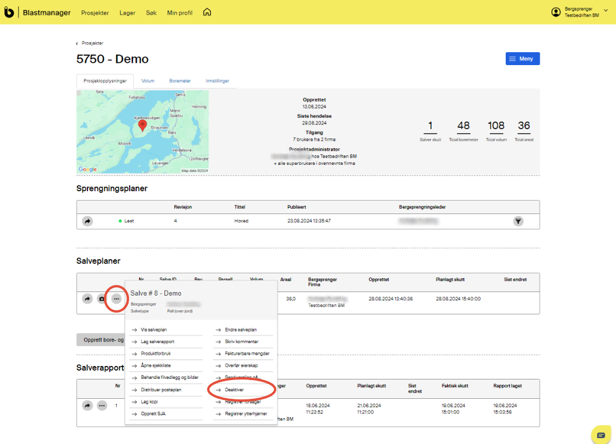Click the share arrow in Salveplaner row
This screenshot has height=444, width=616.
(87, 299)
